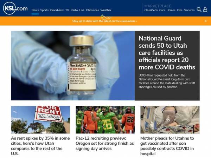Click the UDOH National Guard summary text
Viewport: 211px width, 158px height.
(x=167, y=81)
